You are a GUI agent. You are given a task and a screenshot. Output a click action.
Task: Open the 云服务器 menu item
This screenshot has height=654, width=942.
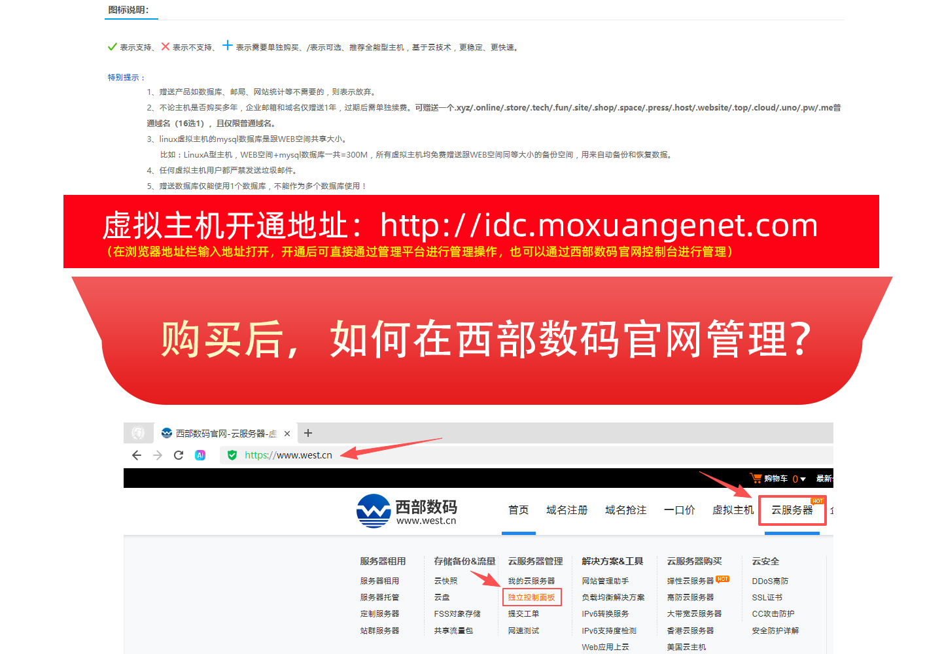coord(792,510)
